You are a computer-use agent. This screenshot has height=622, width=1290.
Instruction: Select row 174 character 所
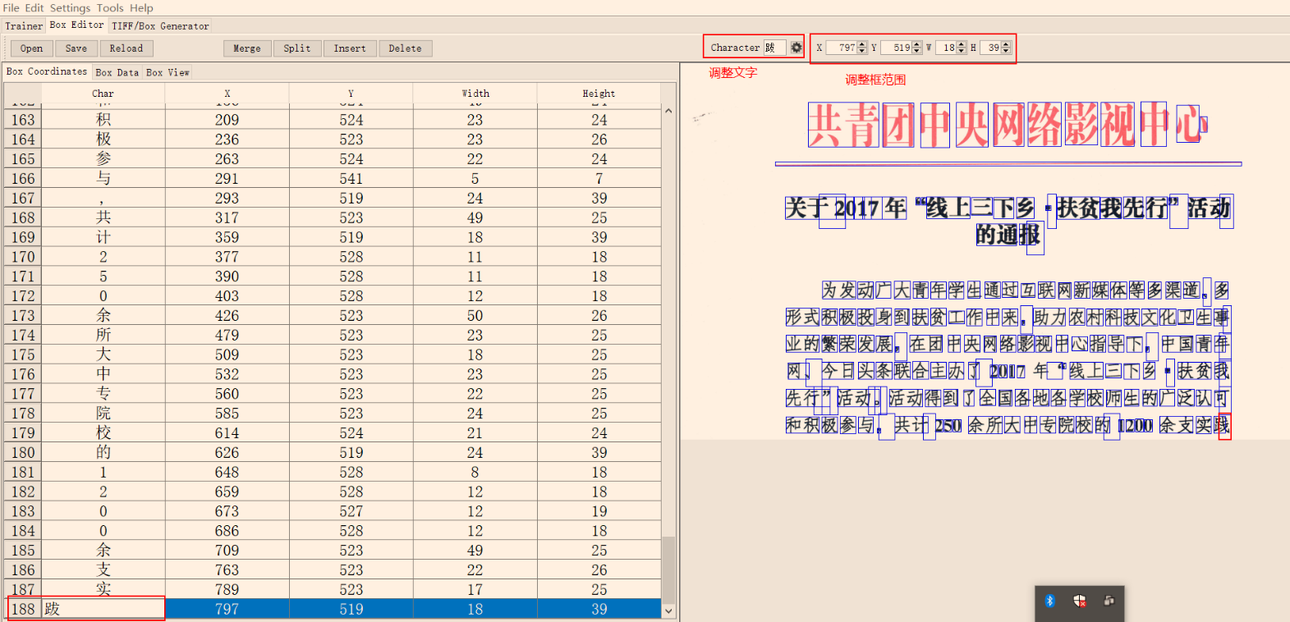point(103,335)
